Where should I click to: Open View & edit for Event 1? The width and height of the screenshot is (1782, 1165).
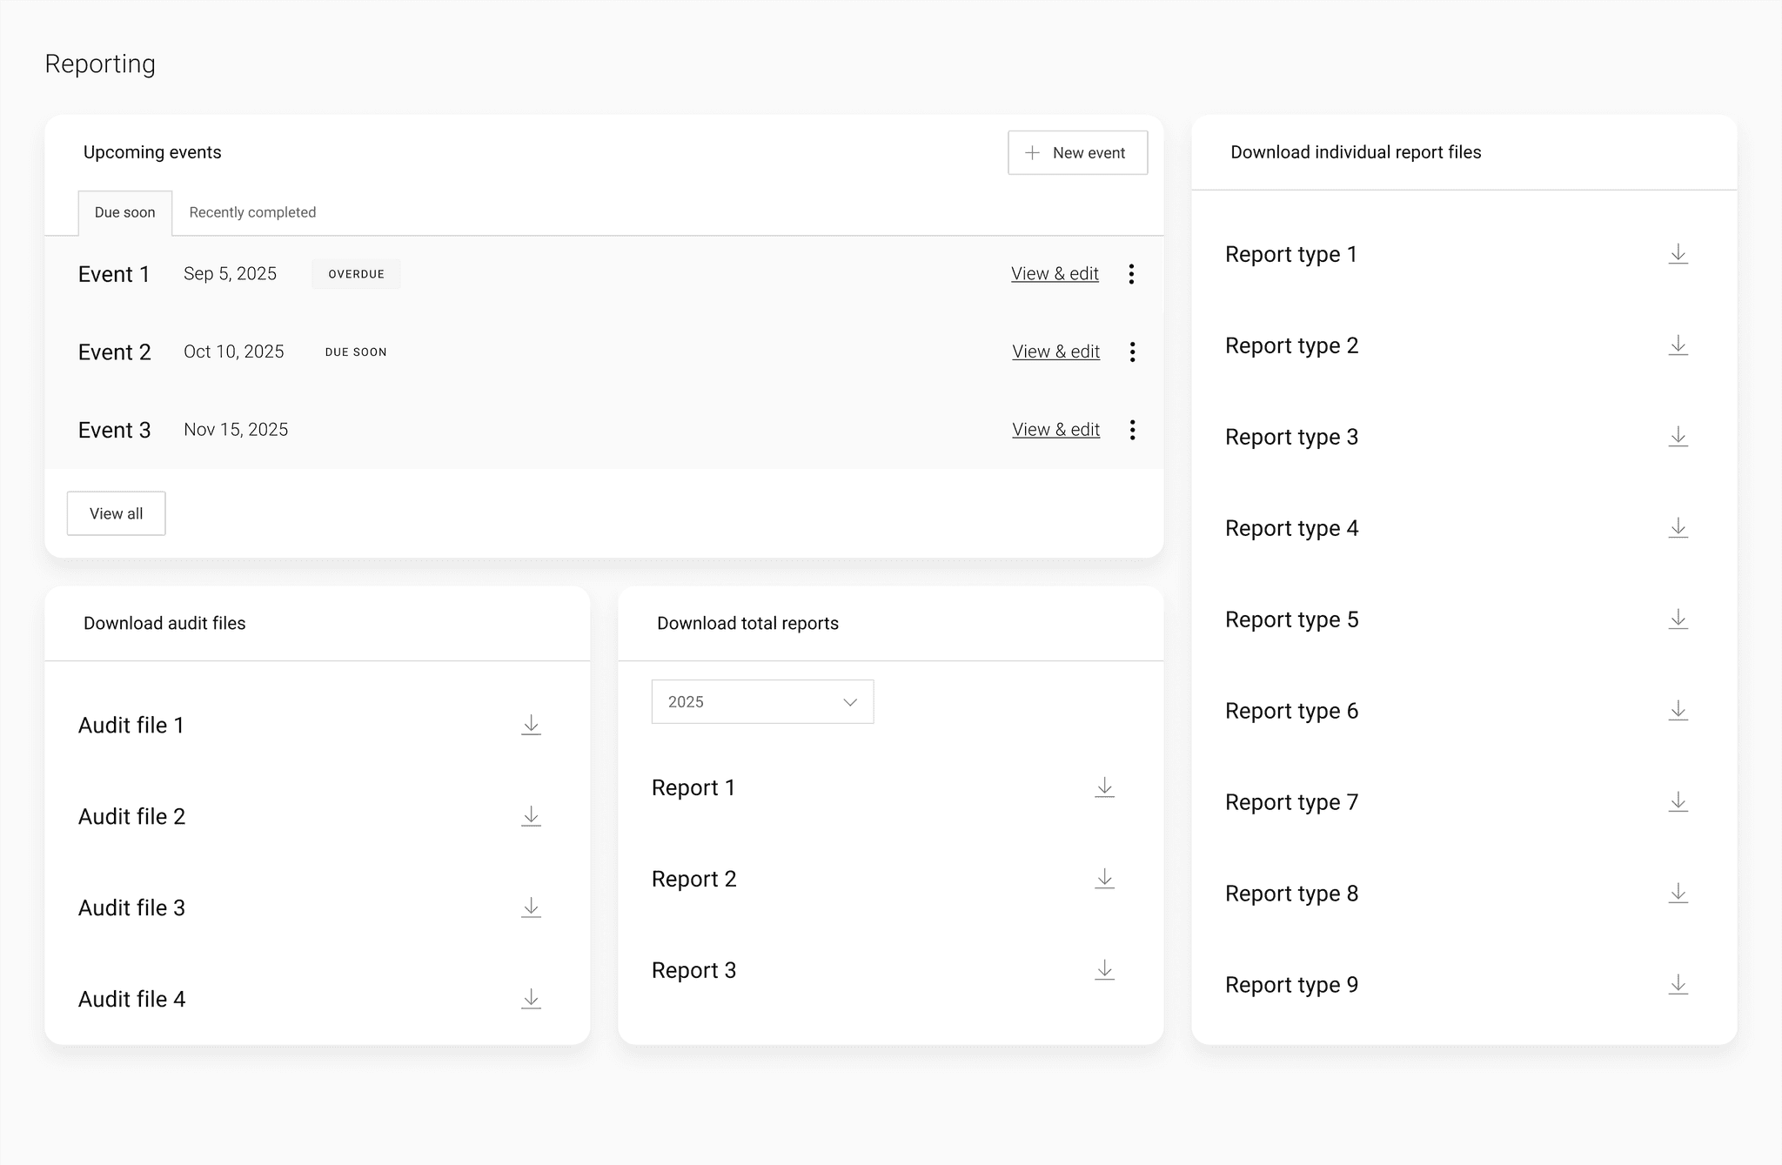click(x=1055, y=274)
